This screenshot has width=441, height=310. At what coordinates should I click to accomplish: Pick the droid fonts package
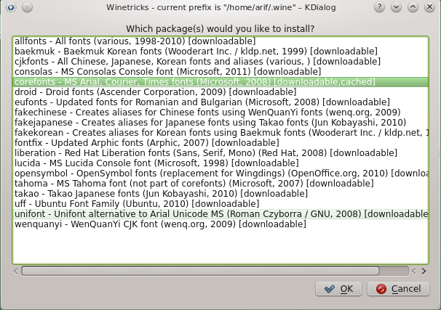point(220,92)
